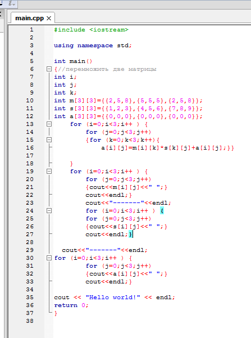251x338 pixels.
Task: Click the closing brace on line 18
Action: [71, 164]
